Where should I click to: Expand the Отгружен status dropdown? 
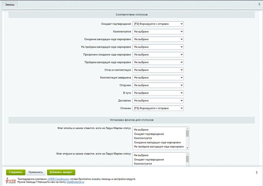point(158,85)
